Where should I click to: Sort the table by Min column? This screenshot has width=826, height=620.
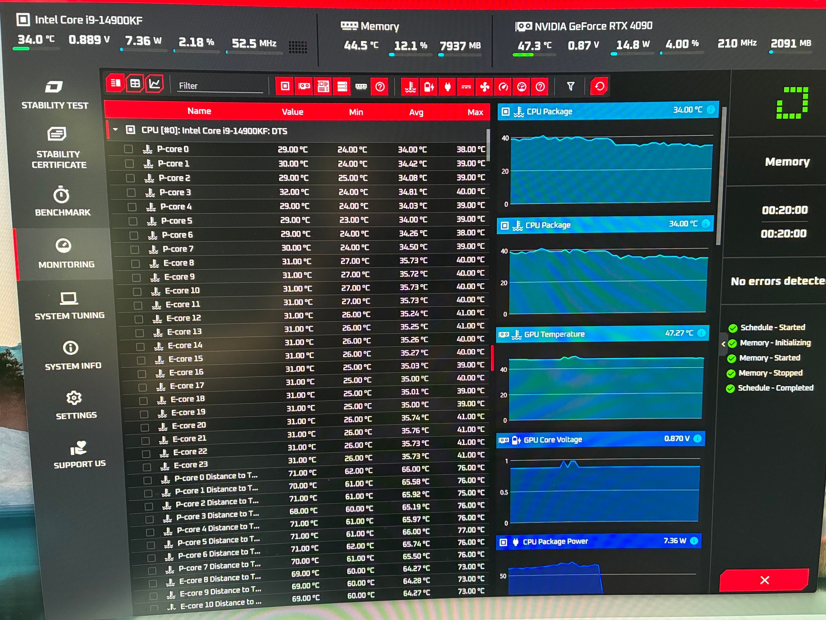[x=356, y=112]
